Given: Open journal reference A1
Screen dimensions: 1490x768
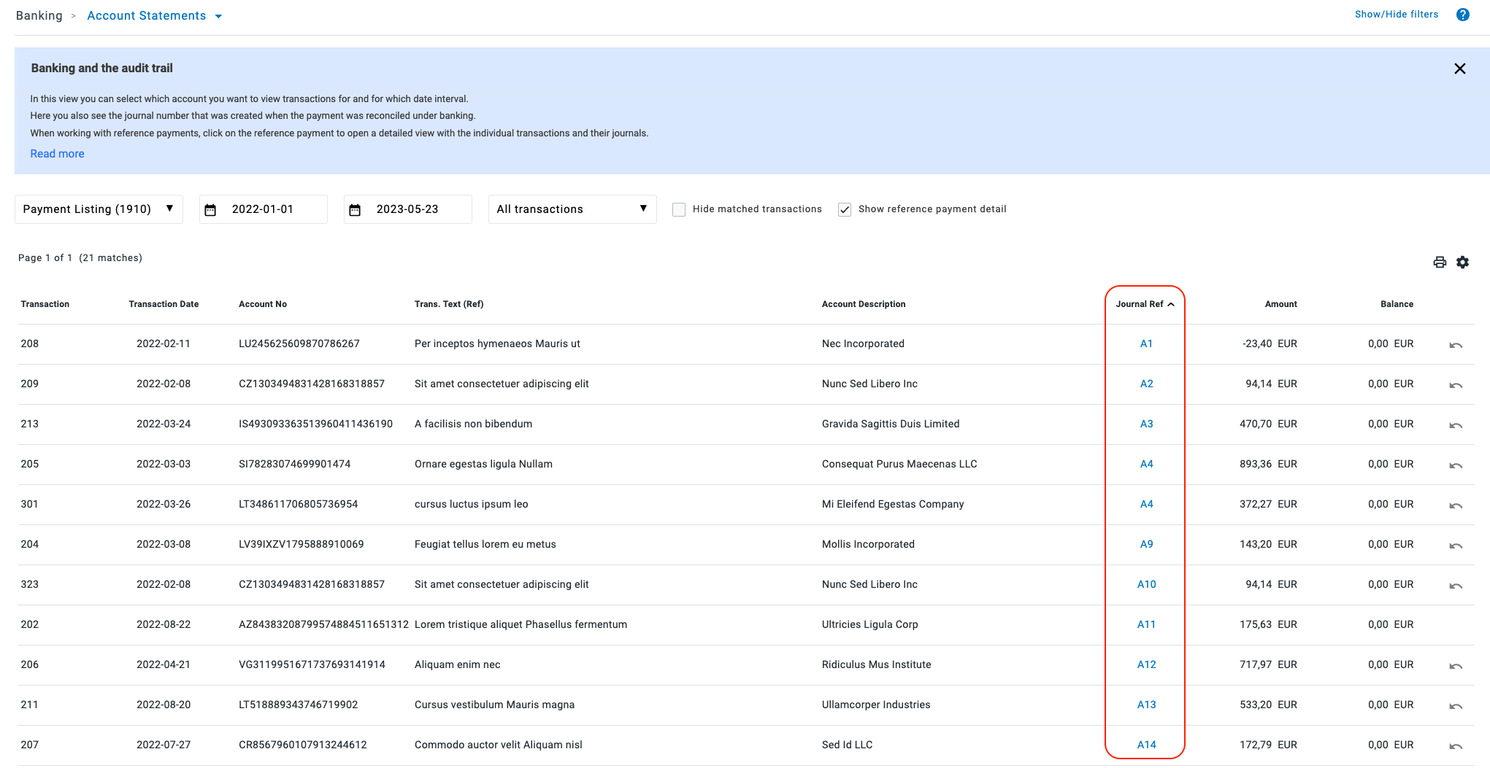Looking at the screenshot, I should (1146, 344).
